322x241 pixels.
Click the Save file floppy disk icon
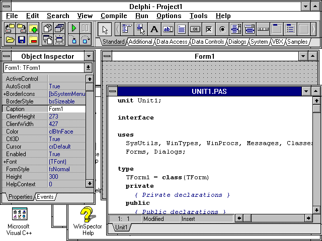point(22,40)
